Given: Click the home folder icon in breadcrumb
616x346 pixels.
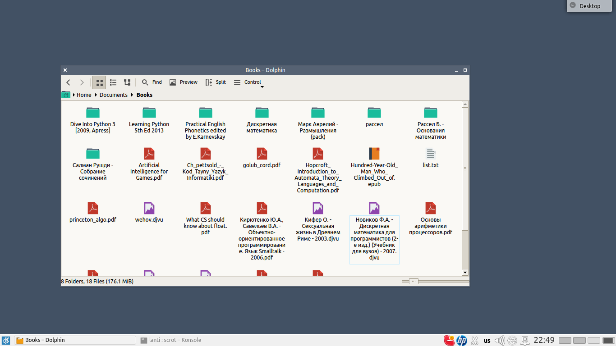Looking at the screenshot, I should tap(66, 95).
